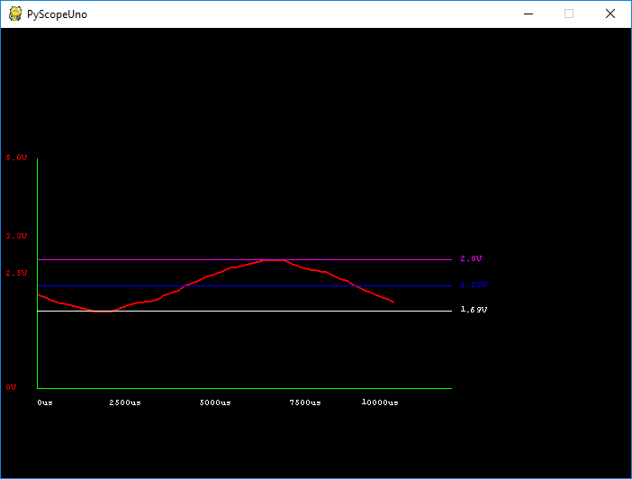Click the right end of the red waveform
632x479 pixels.
[x=393, y=302]
